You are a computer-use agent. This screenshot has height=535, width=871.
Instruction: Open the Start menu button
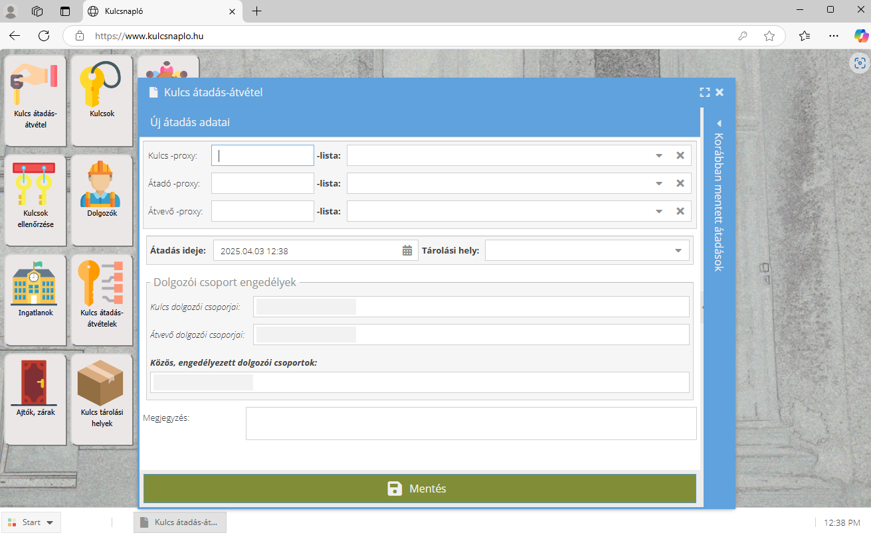tap(31, 522)
